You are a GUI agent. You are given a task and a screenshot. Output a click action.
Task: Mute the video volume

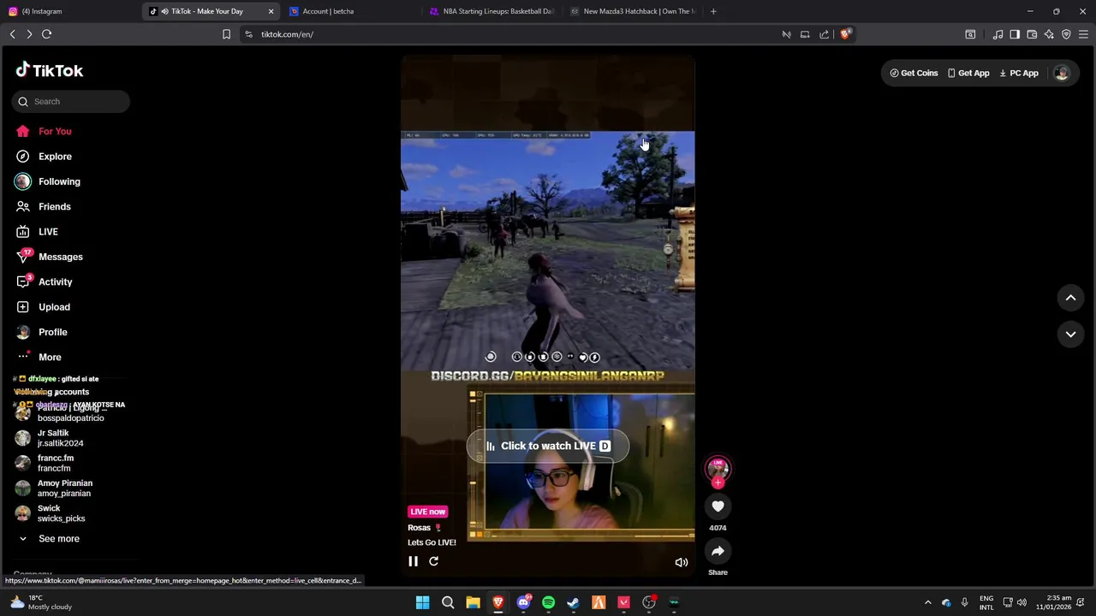[x=682, y=562]
